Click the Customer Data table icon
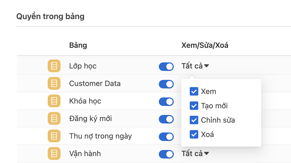The width and height of the screenshot is (291, 163). pyautogui.click(x=54, y=84)
